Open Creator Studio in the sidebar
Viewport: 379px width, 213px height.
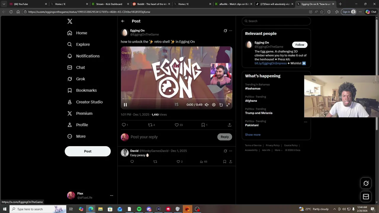(x=85, y=102)
